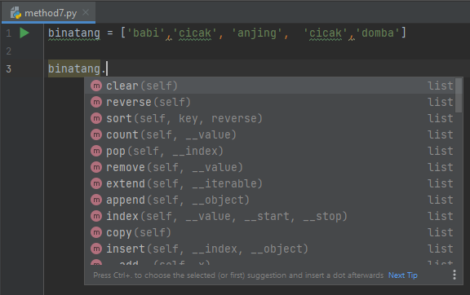Screen dimensions: 470x295
Task: Place the cursor on the word 'domba'
Action: [x=377, y=33]
